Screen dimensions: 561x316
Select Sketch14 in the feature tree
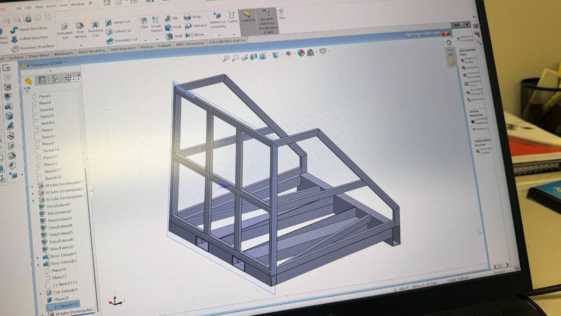pyautogui.click(x=46, y=150)
